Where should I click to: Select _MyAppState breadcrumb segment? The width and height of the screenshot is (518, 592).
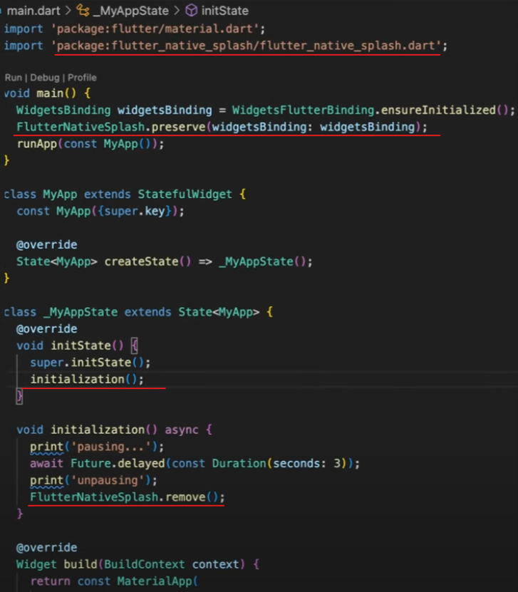point(130,11)
